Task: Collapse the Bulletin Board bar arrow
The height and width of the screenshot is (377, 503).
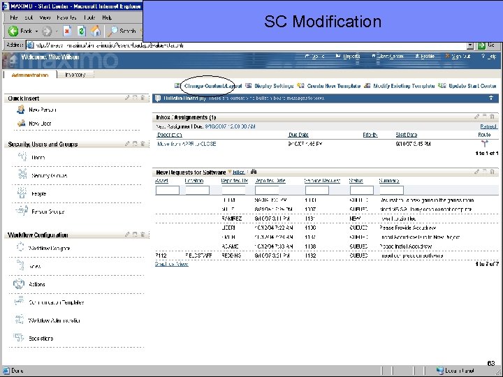Action: click(491, 98)
